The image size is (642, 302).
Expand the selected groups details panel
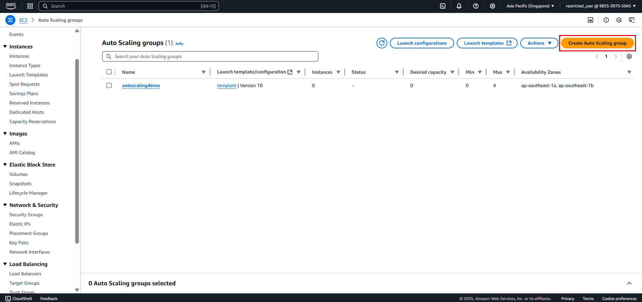629,283
